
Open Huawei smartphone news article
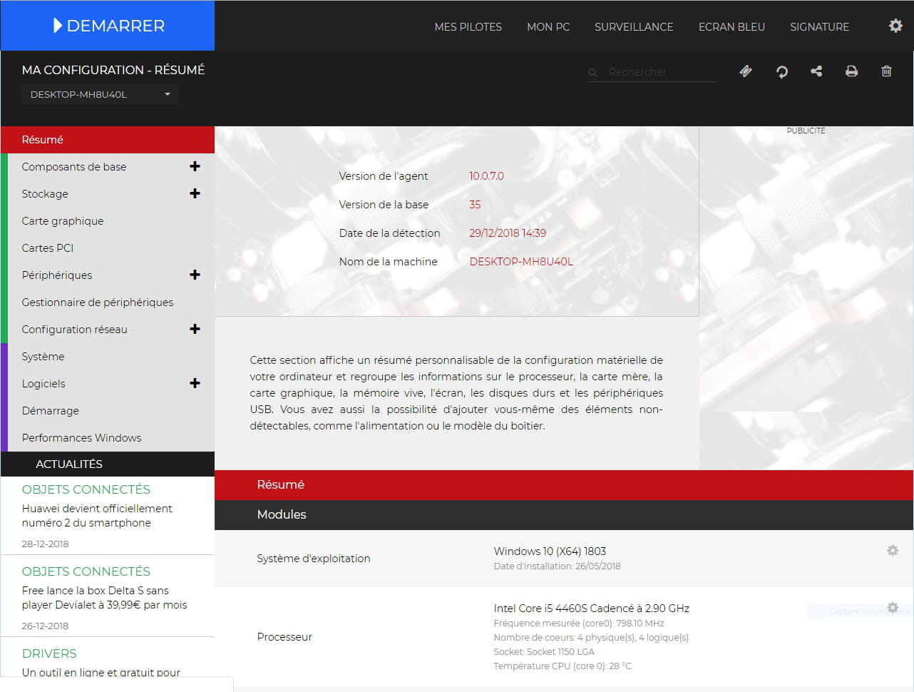[97, 516]
